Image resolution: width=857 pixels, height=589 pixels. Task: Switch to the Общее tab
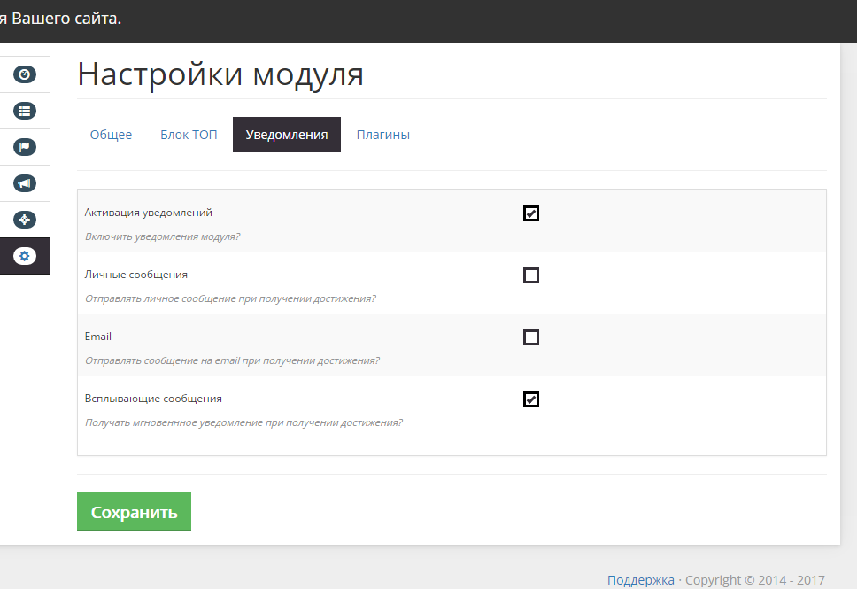tap(111, 135)
